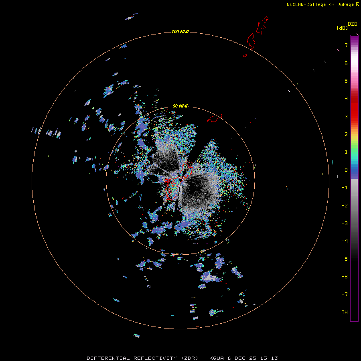This screenshot has height=361, width=361.
Task: Click the 7 value on the color scale
Action: [346, 45]
